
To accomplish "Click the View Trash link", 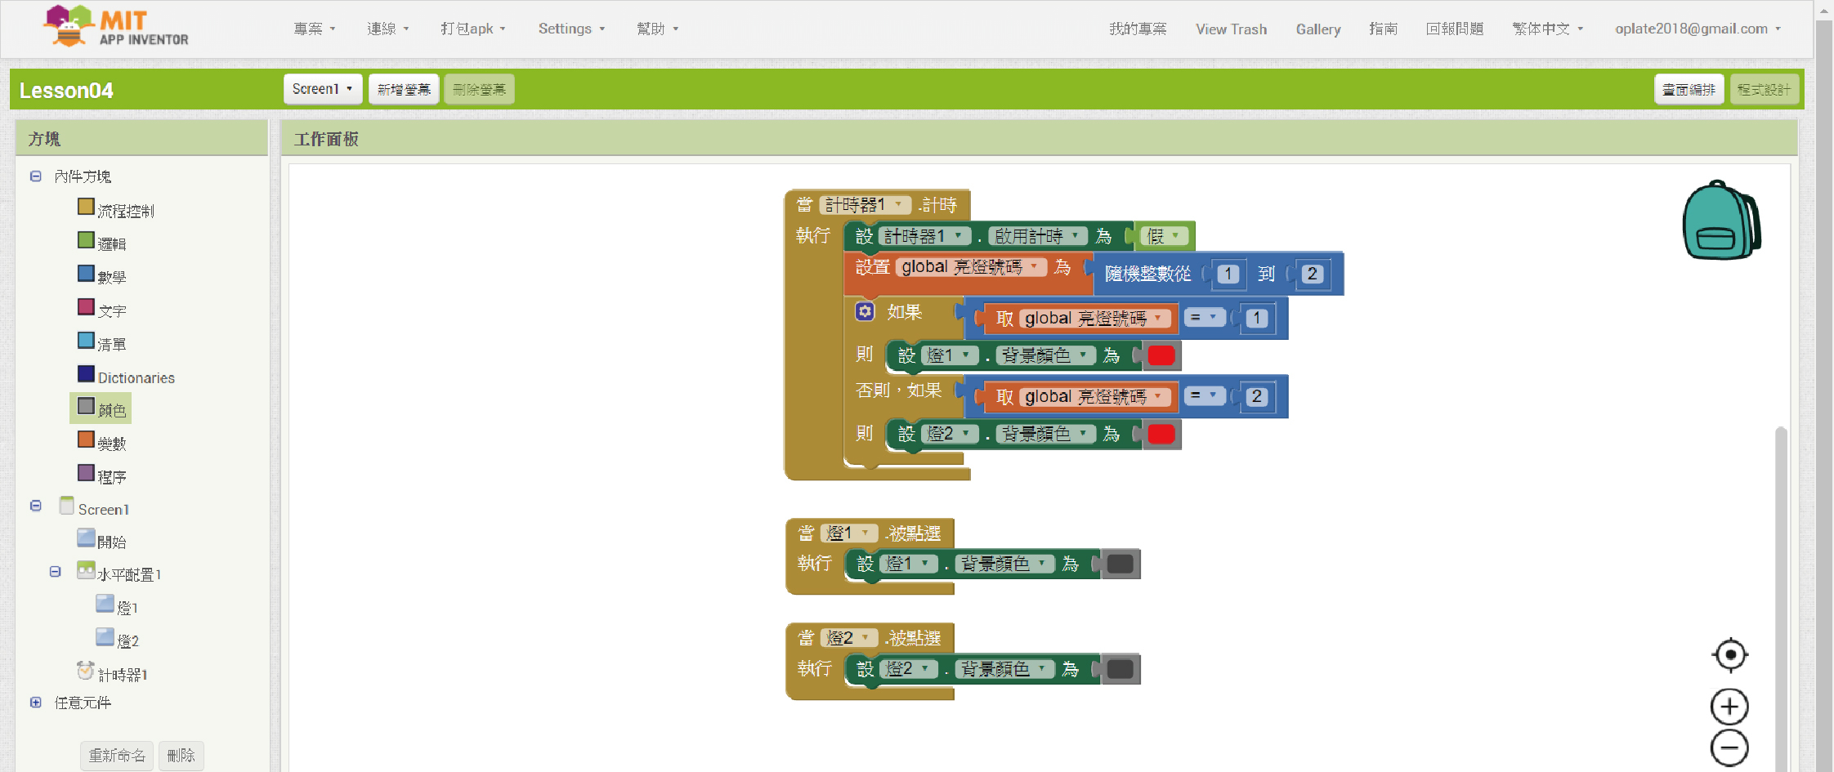I will (x=1231, y=29).
